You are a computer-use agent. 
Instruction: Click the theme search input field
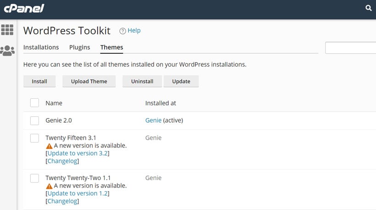(351, 48)
